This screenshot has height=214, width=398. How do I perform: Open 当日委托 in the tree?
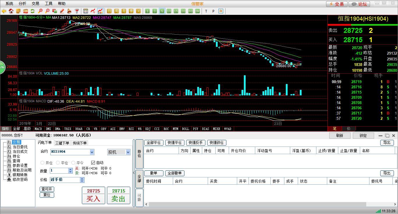[20, 147]
